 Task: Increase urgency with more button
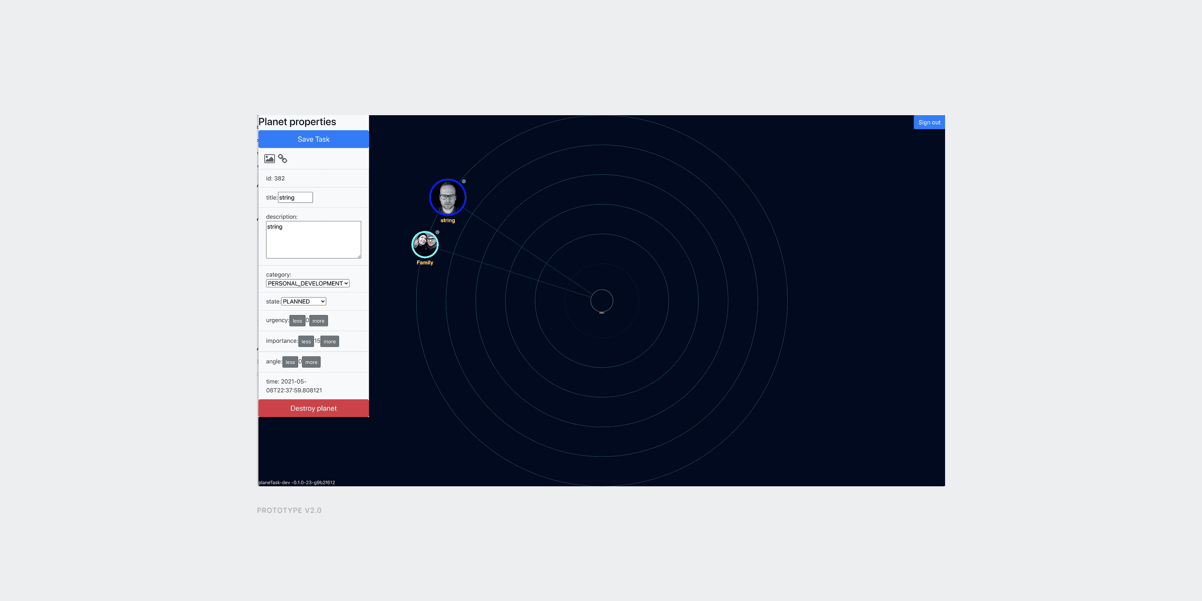tap(319, 321)
